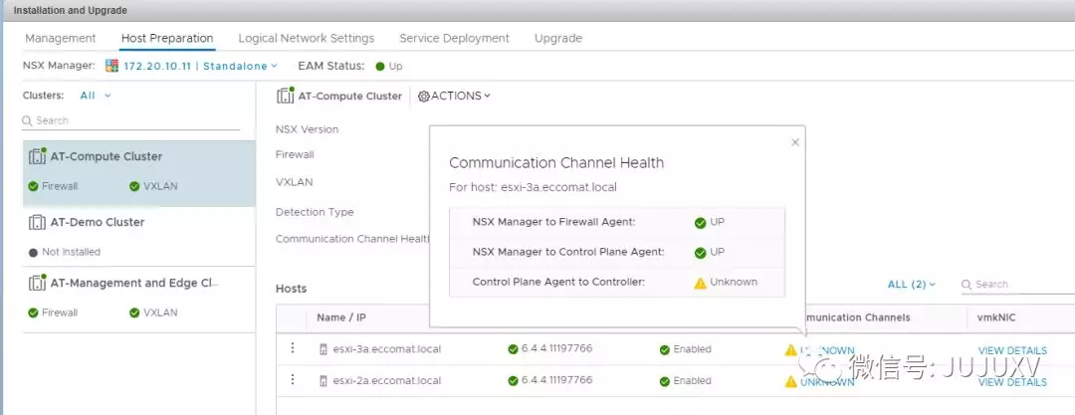Click version check icon for esxi-3a
Viewport: 1075px width, 415px height.
(513, 349)
